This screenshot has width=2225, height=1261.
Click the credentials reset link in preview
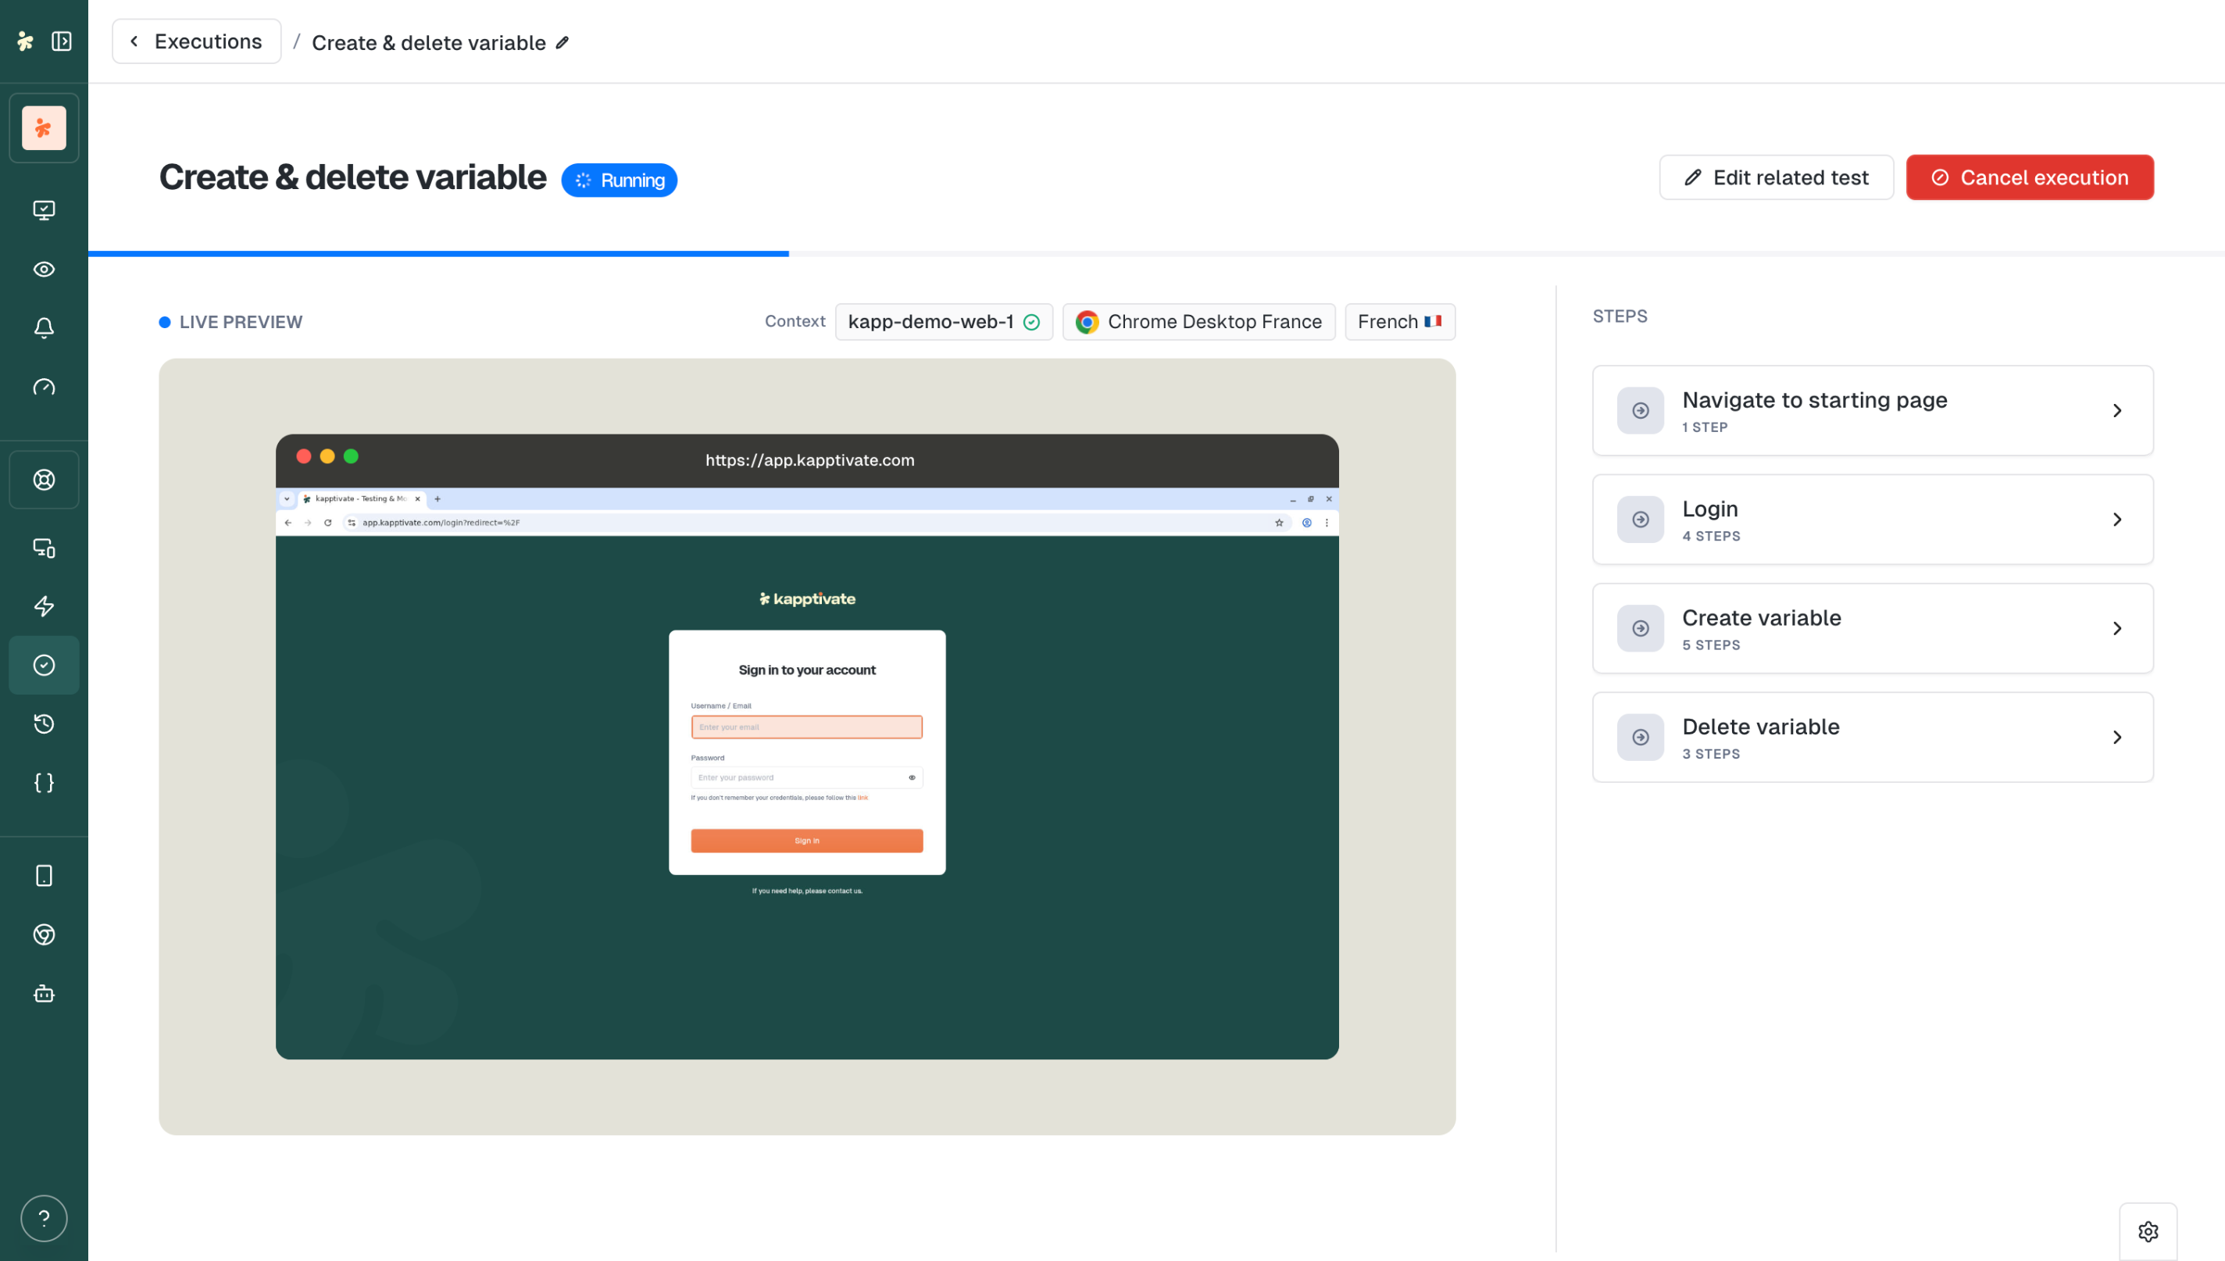coord(862,798)
